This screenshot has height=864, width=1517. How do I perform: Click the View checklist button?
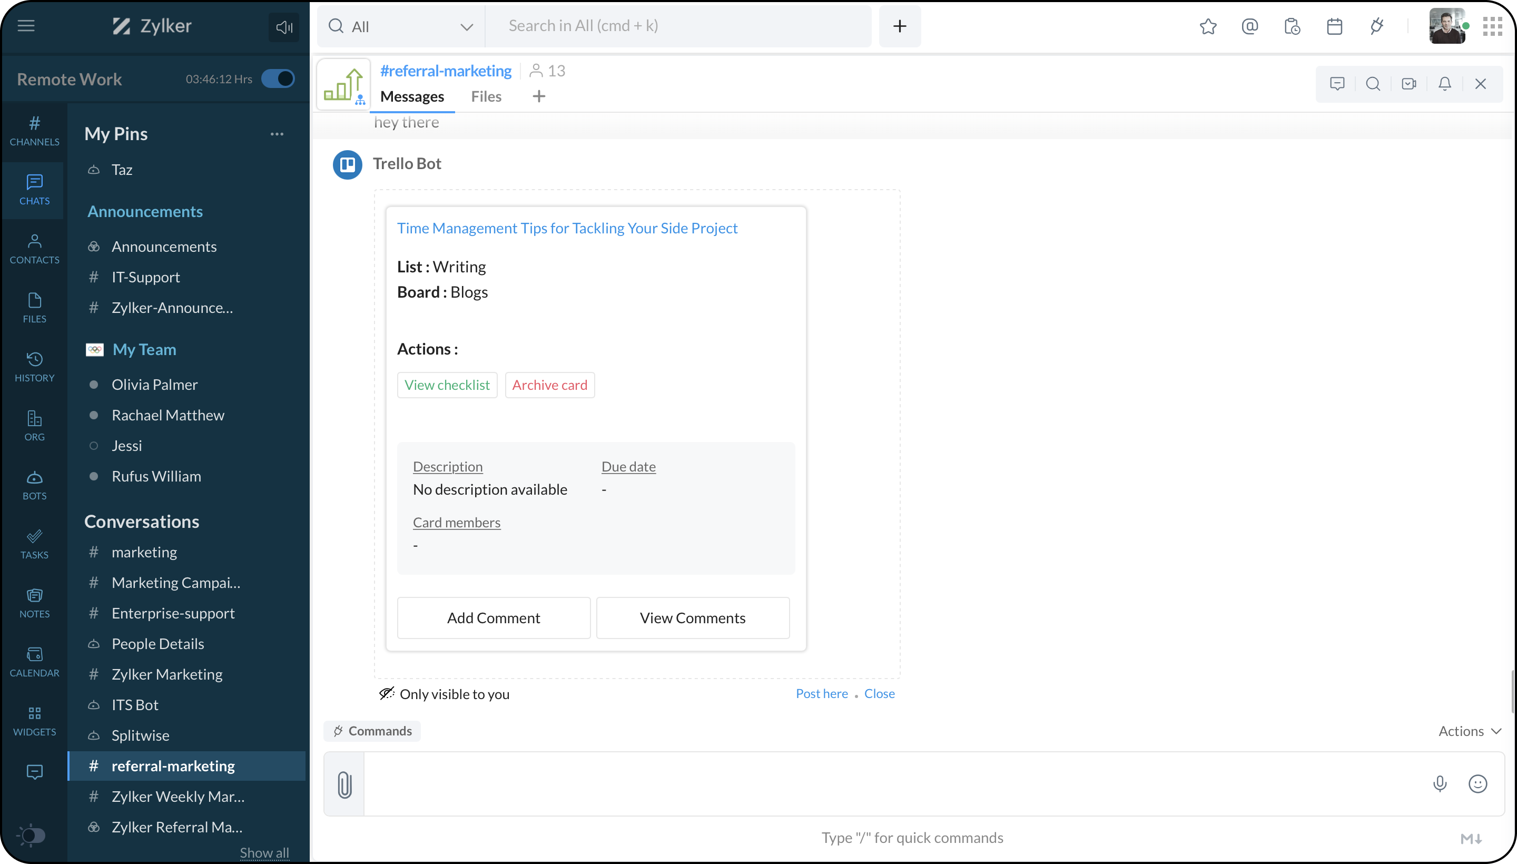click(447, 385)
